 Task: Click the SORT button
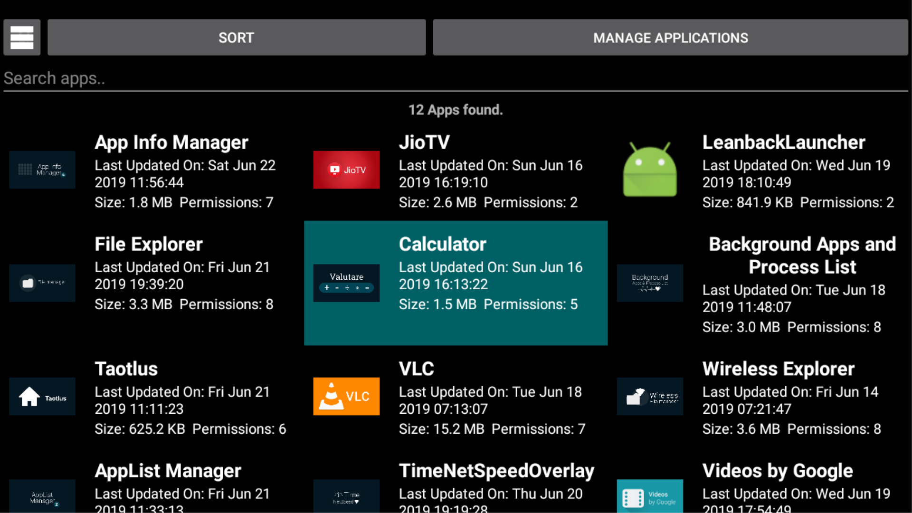pos(236,37)
